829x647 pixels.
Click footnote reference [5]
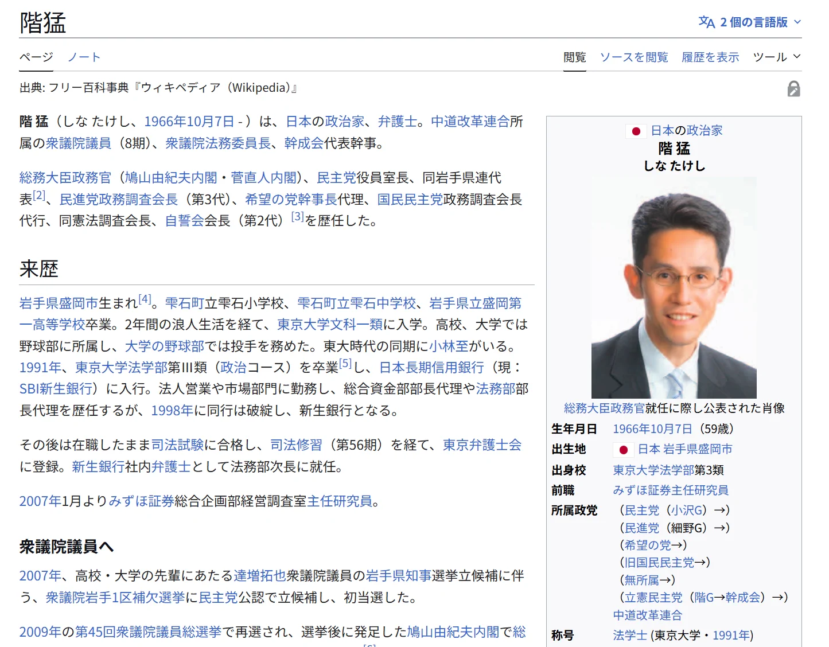pyautogui.click(x=345, y=363)
